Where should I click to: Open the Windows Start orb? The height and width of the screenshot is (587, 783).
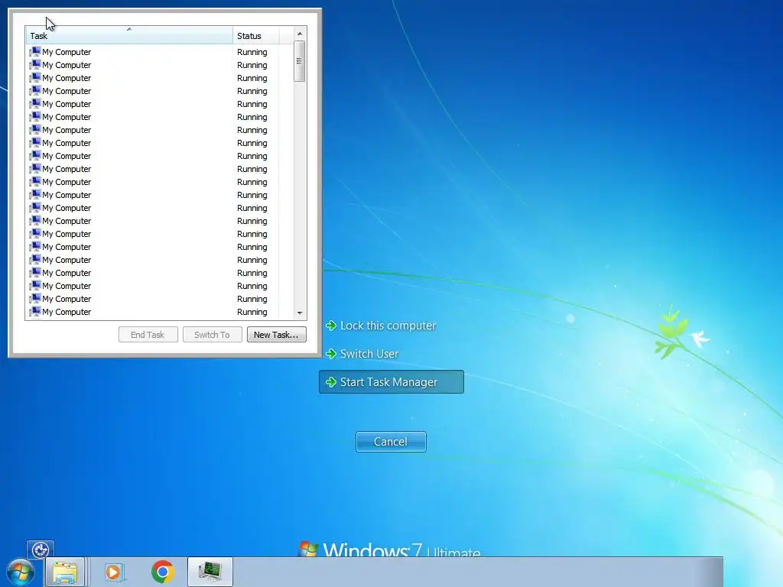21,572
